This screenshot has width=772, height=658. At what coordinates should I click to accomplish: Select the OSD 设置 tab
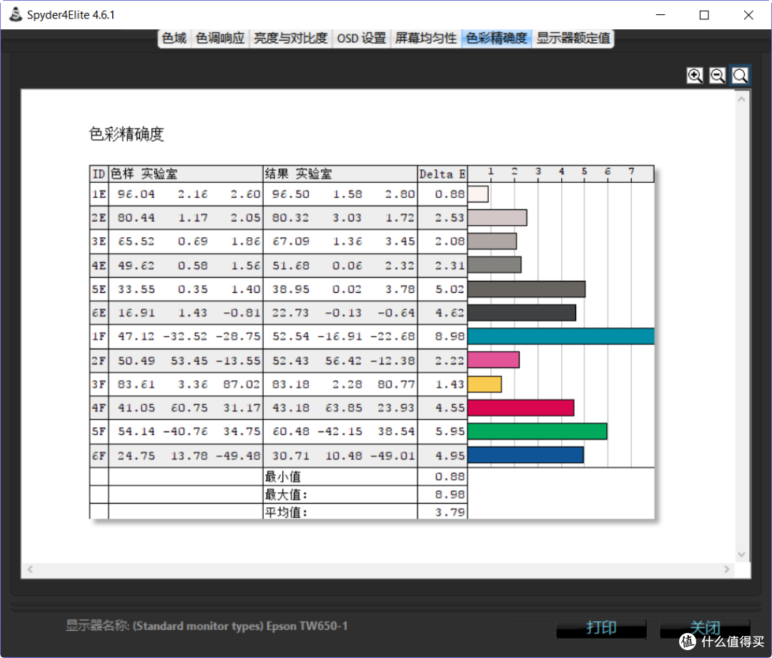[362, 39]
